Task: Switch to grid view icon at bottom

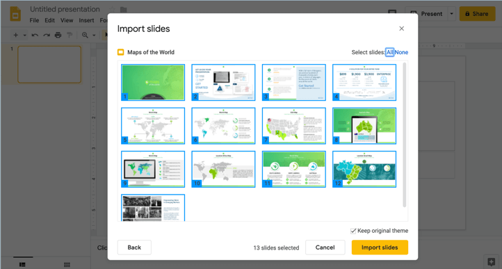Action: 67,265
